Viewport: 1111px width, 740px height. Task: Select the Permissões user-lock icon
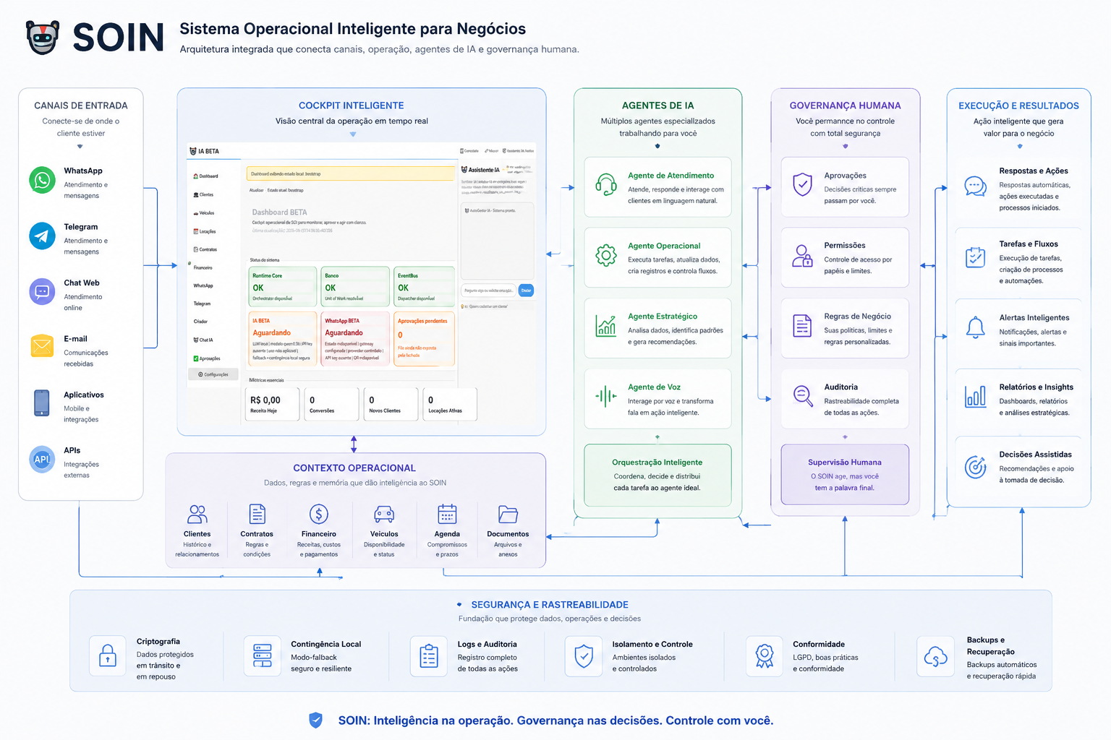pyautogui.click(x=802, y=256)
